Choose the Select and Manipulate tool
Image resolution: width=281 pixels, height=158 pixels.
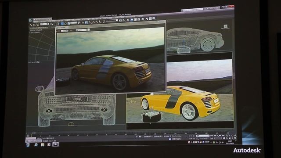(x=83, y=22)
